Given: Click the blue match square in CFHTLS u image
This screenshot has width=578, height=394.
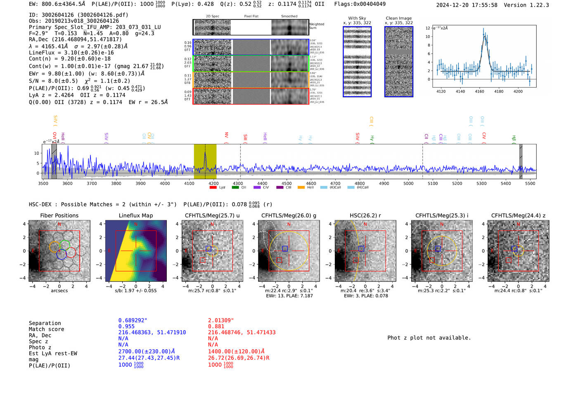Looking at the screenshot, I should (x=208, y=248).
